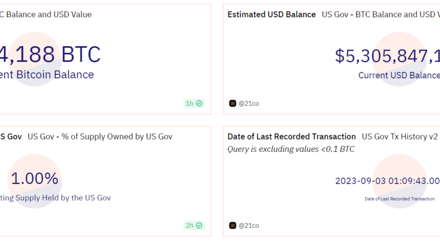
Task: Click the 2h refresh status badge
Action: point(194,225)
